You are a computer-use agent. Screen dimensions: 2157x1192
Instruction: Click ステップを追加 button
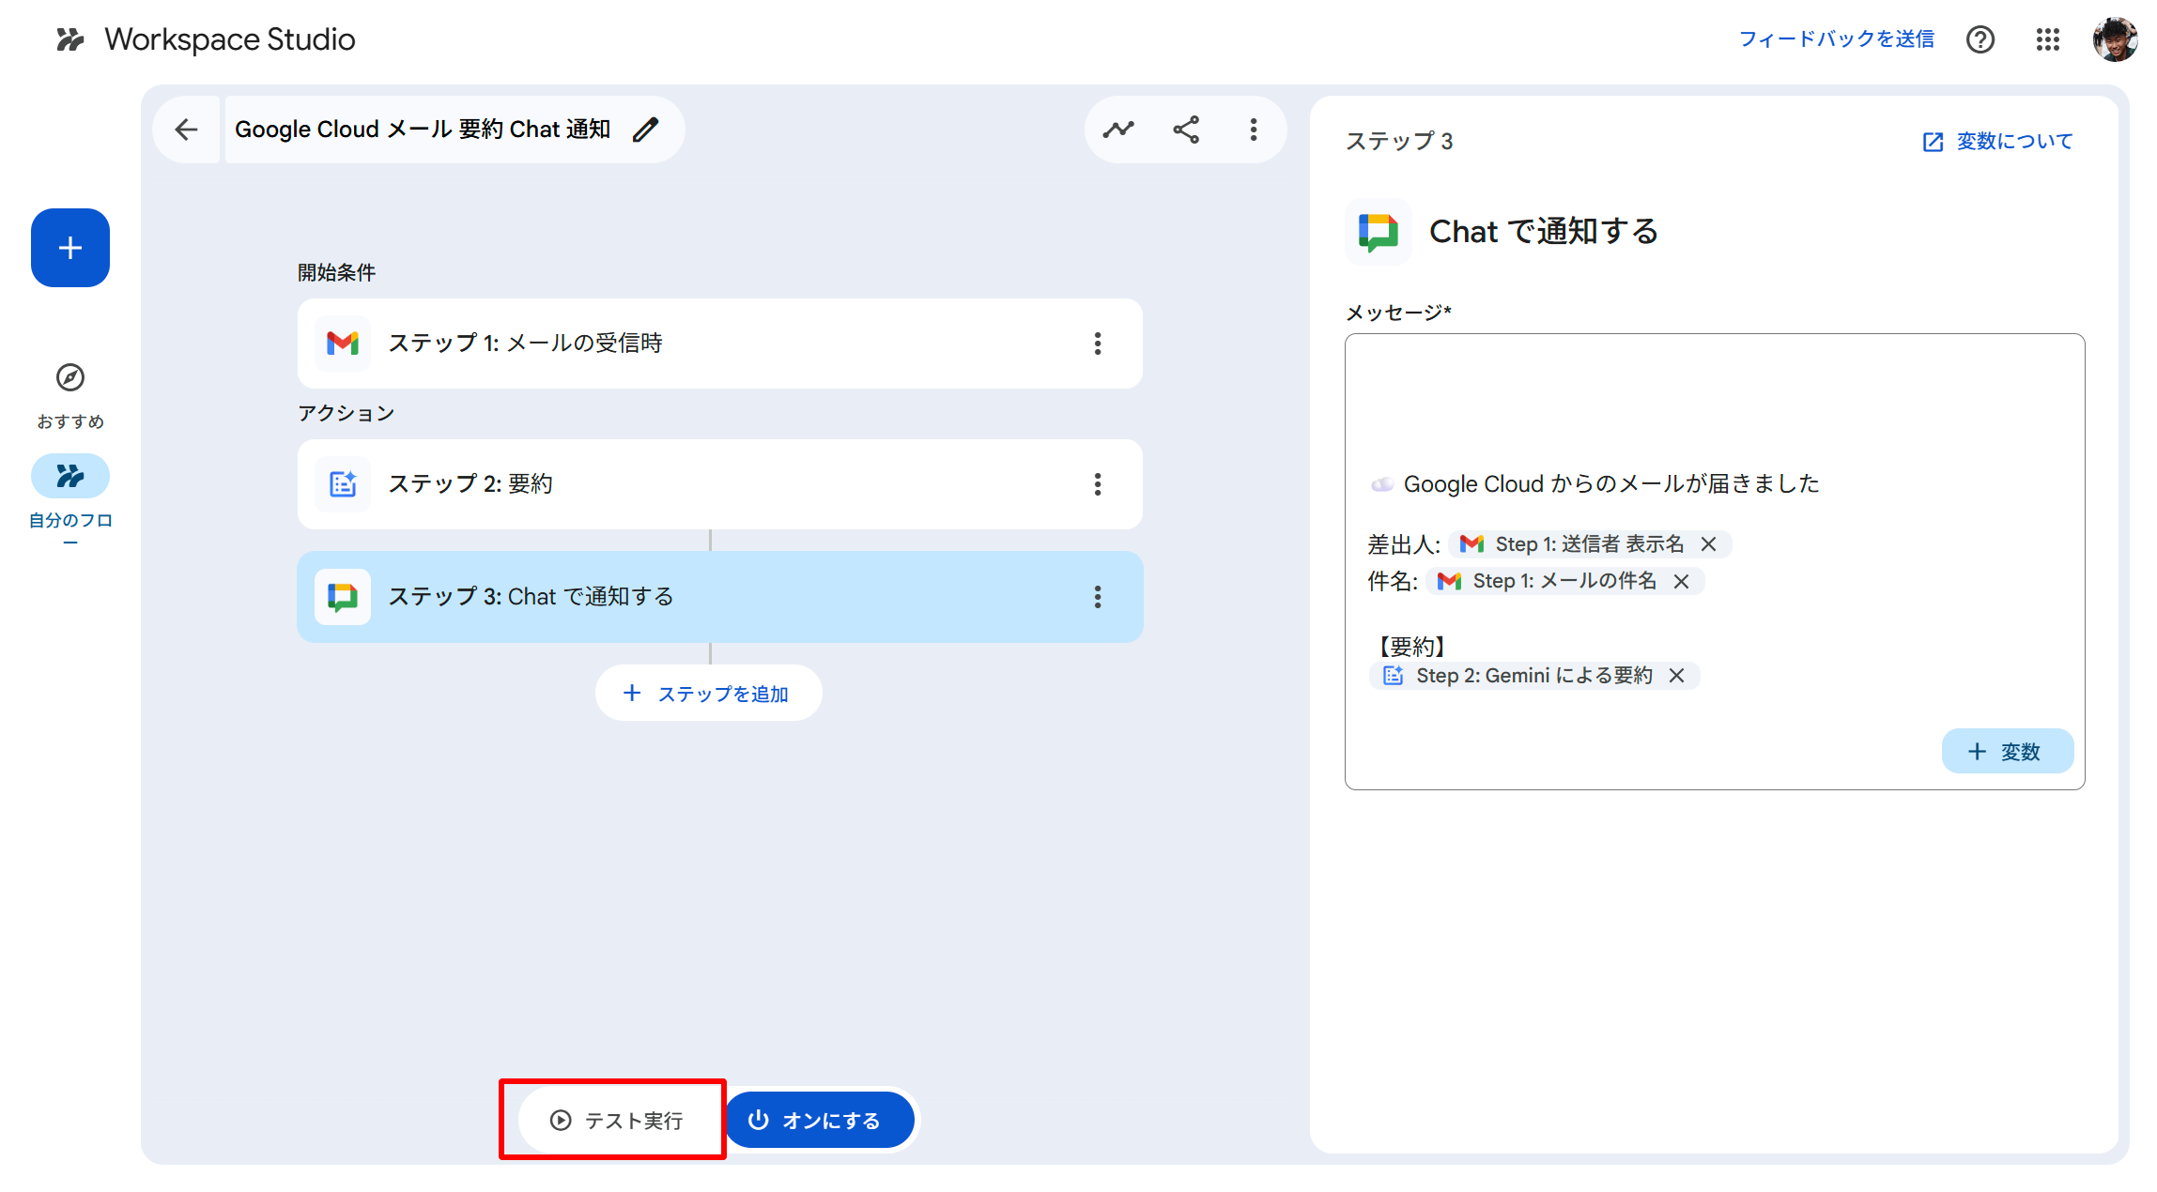pos(709,694)
